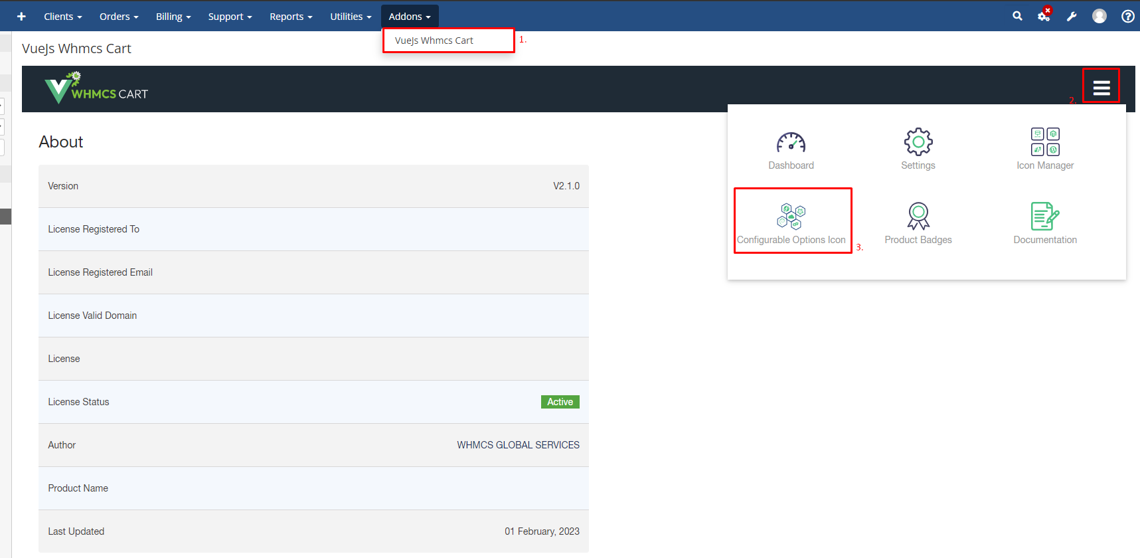This screenshot has height=558, width=1140.
Task: Click the plus add-new icon
Action: coord(21,16)
